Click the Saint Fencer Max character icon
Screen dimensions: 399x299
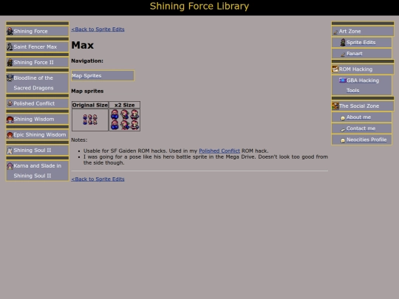point(10,47)
